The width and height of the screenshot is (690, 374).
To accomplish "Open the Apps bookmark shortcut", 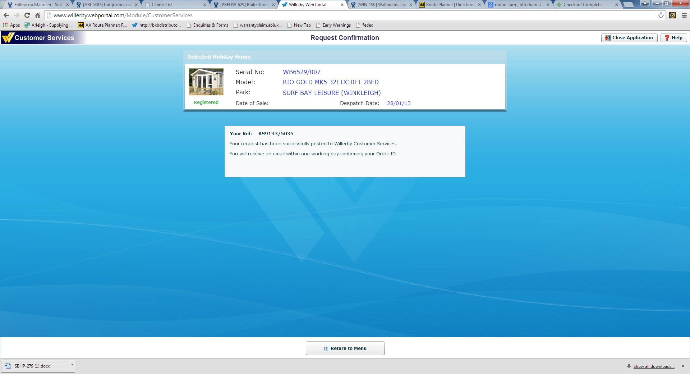I will pos(11,25).
